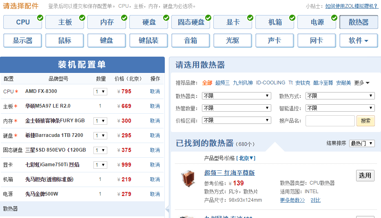The image size is (381, 218).
Task: Cancel the 金士顿骇客神条FURY 8GB memory
Action: (x=155, y=121)
